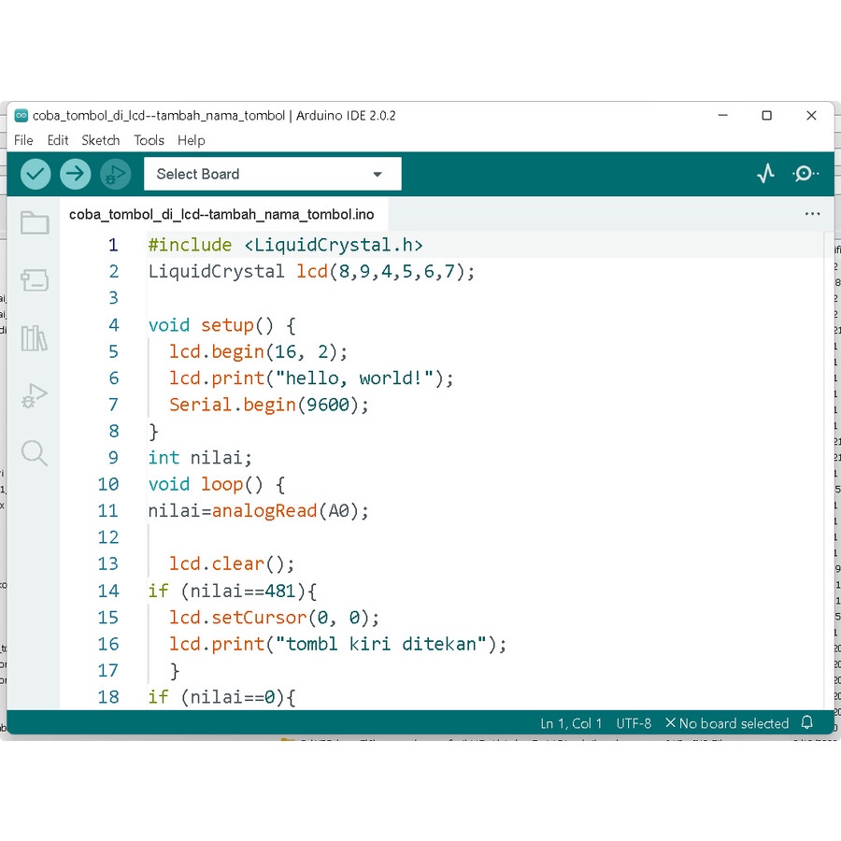Open the Sketchbook folder icon in sidebar
841x841 pixels.
[x=35, y=222]
